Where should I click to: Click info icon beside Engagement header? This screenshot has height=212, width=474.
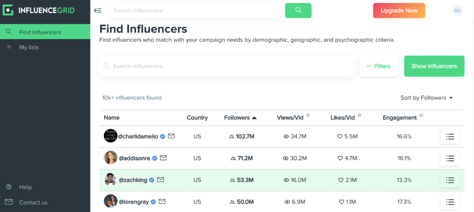tap(421, 115)
